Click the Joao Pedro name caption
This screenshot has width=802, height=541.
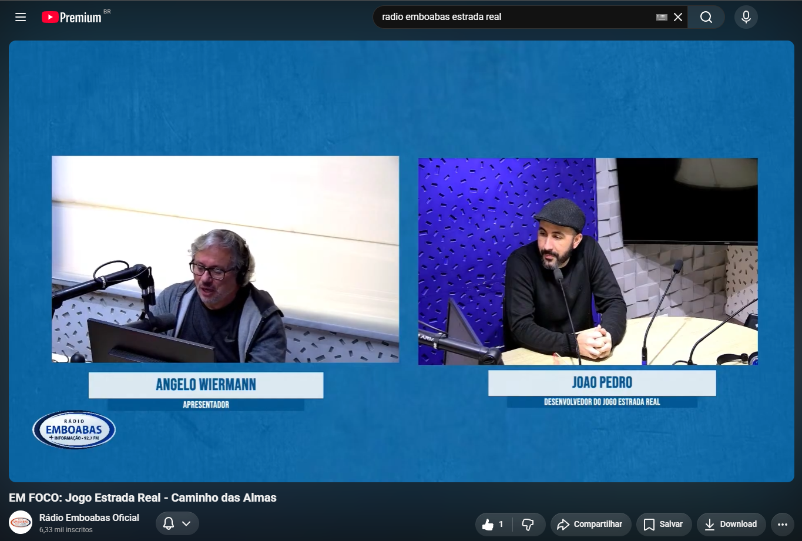602,383
